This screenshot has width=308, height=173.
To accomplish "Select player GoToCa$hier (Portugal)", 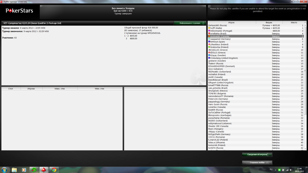I will [256, 113].
